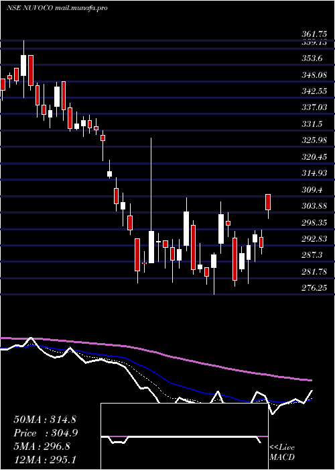
Task: Click the 303.88 price axis label
Action: pyautogui.click(x=314, y=206)
